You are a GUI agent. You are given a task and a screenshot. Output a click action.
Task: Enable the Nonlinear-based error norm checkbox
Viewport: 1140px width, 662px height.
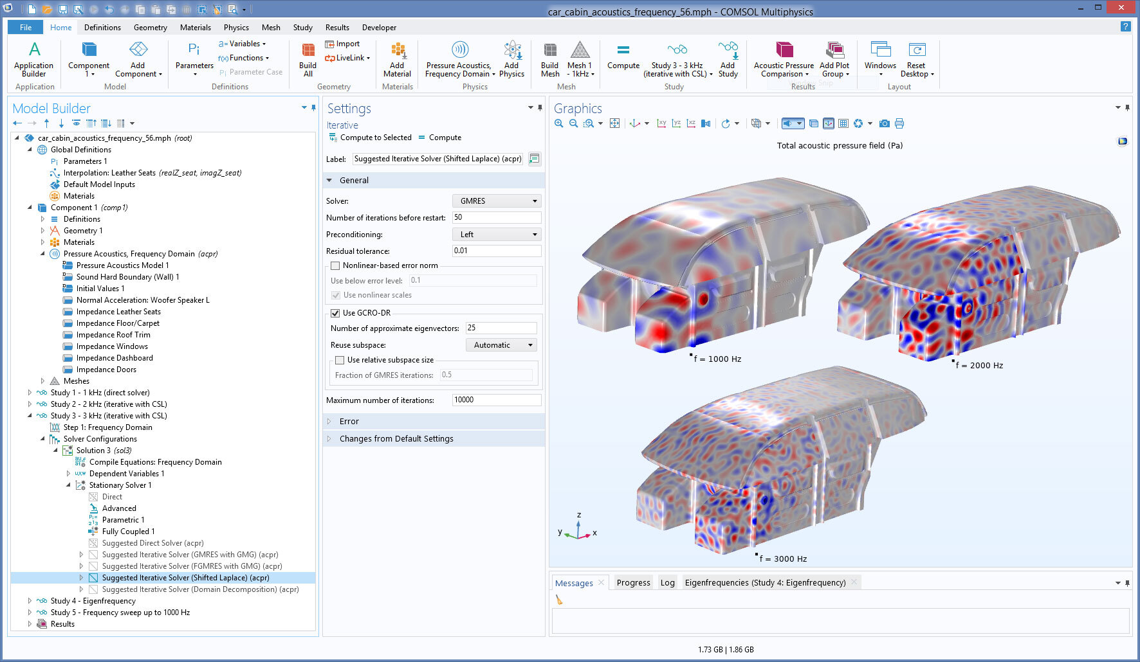click(x=335, y=265)
